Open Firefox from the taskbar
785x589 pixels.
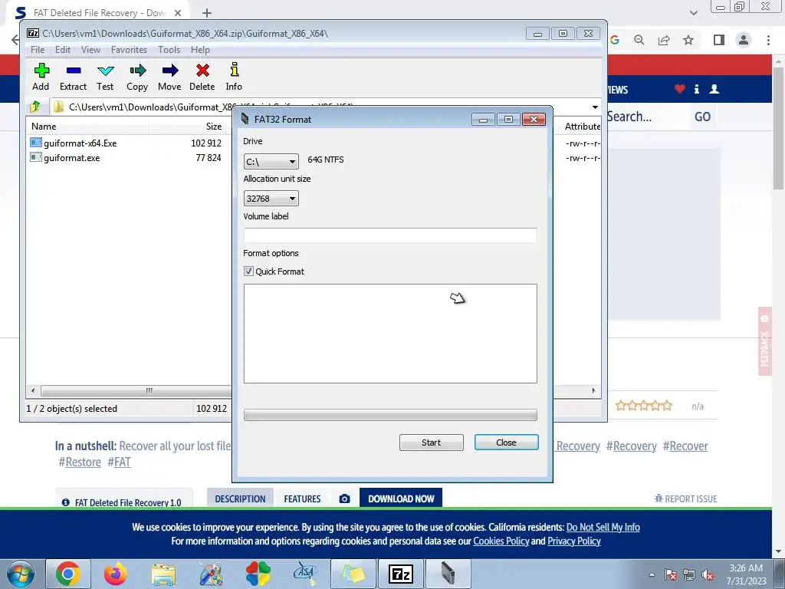pyautogui.click(x=116, y=574)
